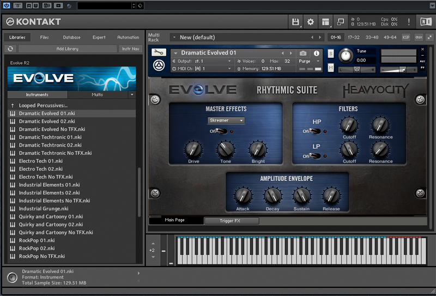
Task: Click the Instruments library button
Action: click(37, 95)
